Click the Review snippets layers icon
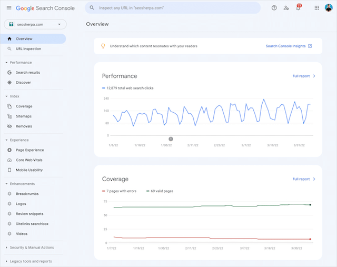Image resolution: width=337 pixels, height=267 pixels. (9, 214)
